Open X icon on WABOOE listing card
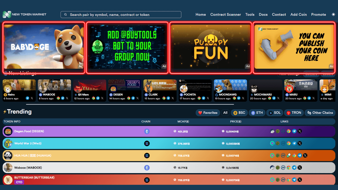 [x=67, y=98]
